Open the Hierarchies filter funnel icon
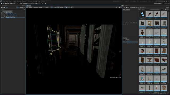This screenshot has height=95, width=170. (x=24, y=9)
